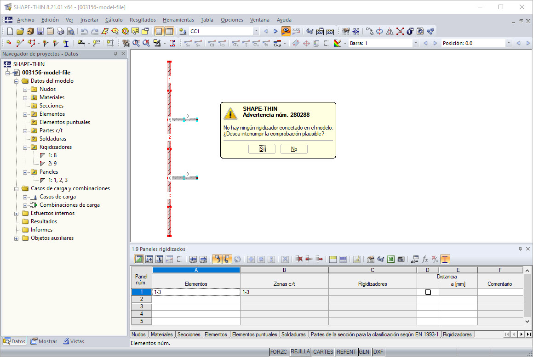Expand the Partes c/t tree node
The image size is (533, 357).
[x=25, y=131]
